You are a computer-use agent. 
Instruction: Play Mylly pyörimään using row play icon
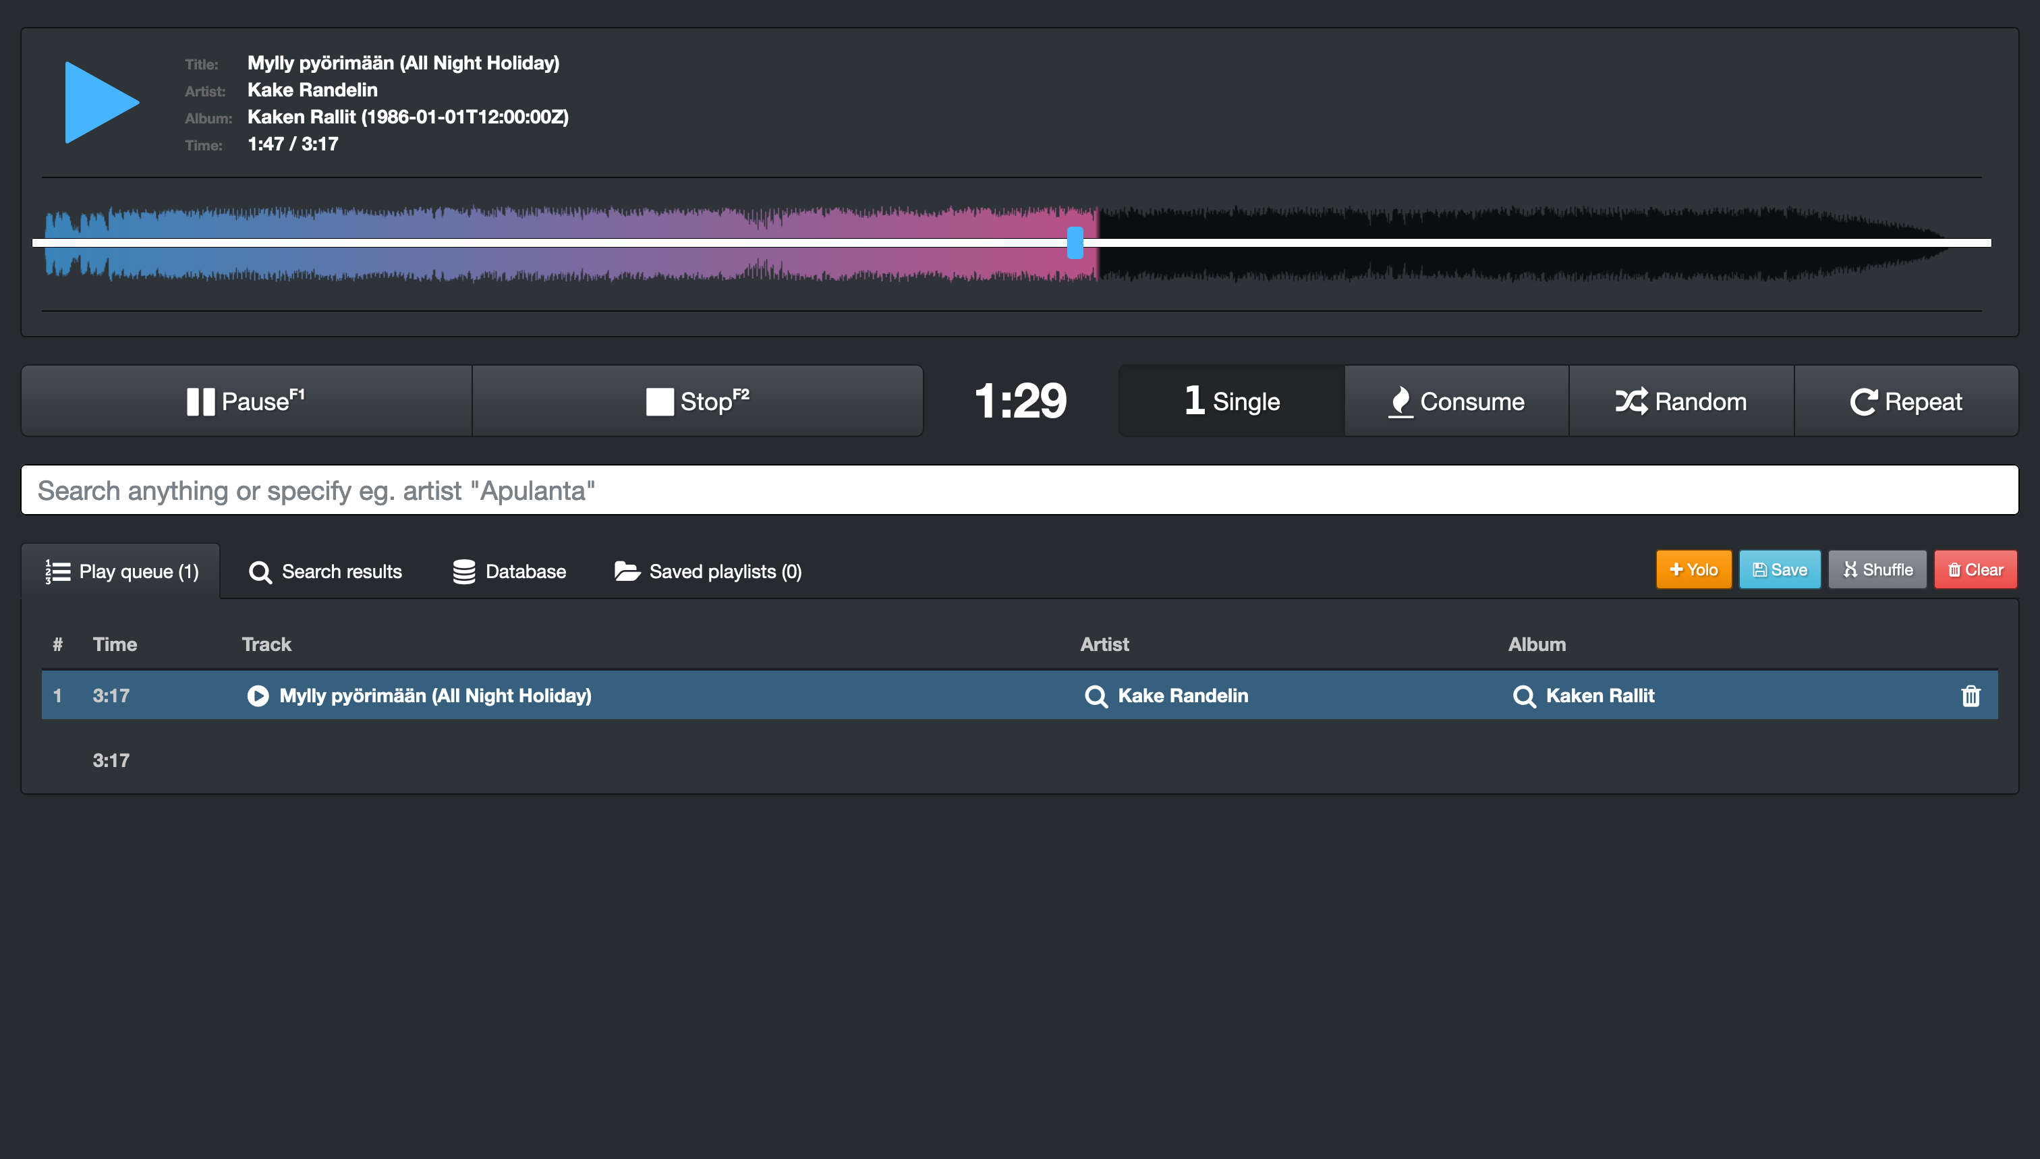(258, 696)
